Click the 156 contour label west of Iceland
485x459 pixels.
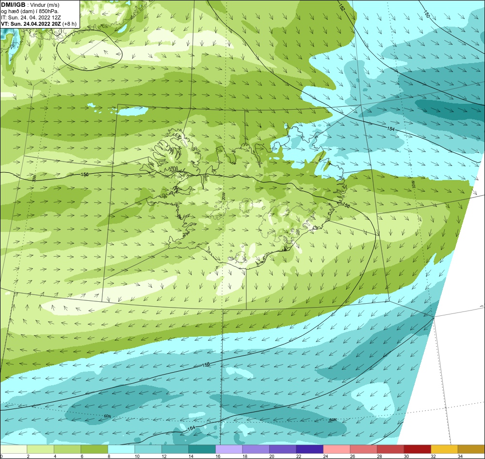tap(84, 175)
